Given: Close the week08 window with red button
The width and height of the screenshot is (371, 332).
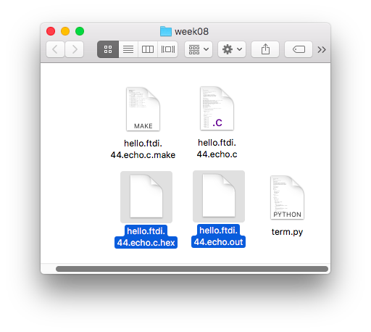Looking at the screenshot, I should [51, 31].
